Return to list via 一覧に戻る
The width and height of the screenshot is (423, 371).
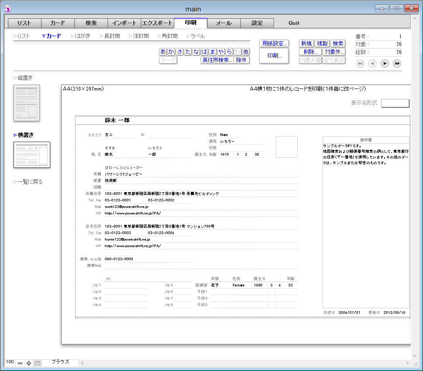tap(29, 182)
